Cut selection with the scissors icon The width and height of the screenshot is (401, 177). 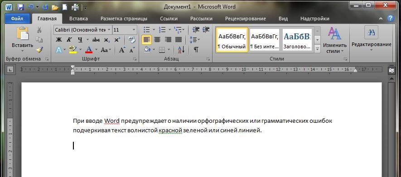(x=39, y=30)
